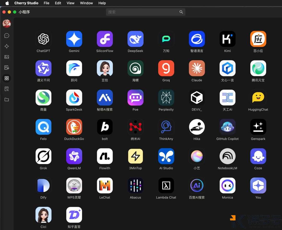Switch to the image painting sidebar page
This screenshot has width=282, height=230.
click(x=7, y=57)
